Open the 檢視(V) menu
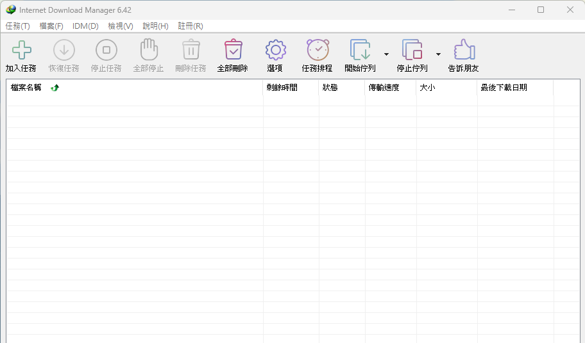This screenshot has height=343, width=585. pyautogui.click(x=121, y=26)
